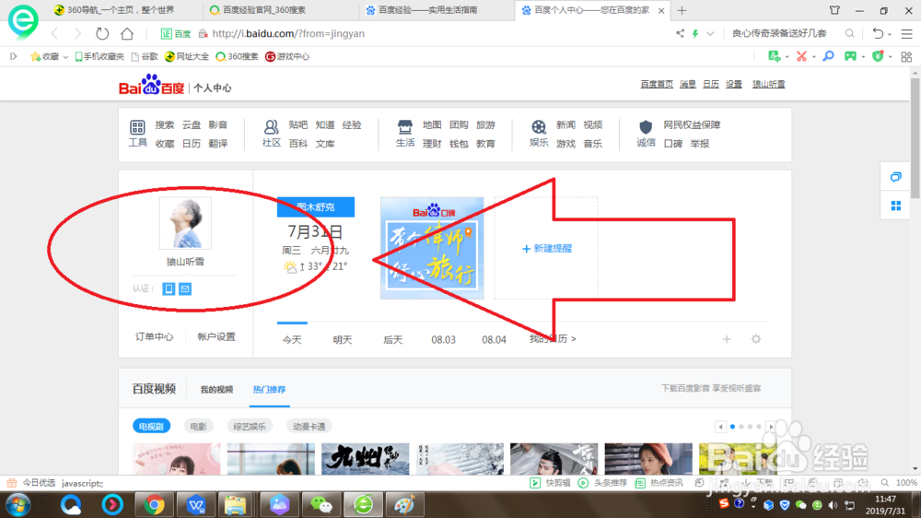
Task: Switch to 我的视频 tab
Action: click(x=216, y=389)
